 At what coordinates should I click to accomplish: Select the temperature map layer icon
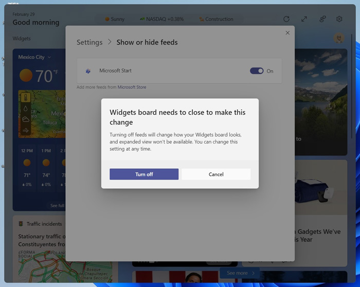(26, 98)
